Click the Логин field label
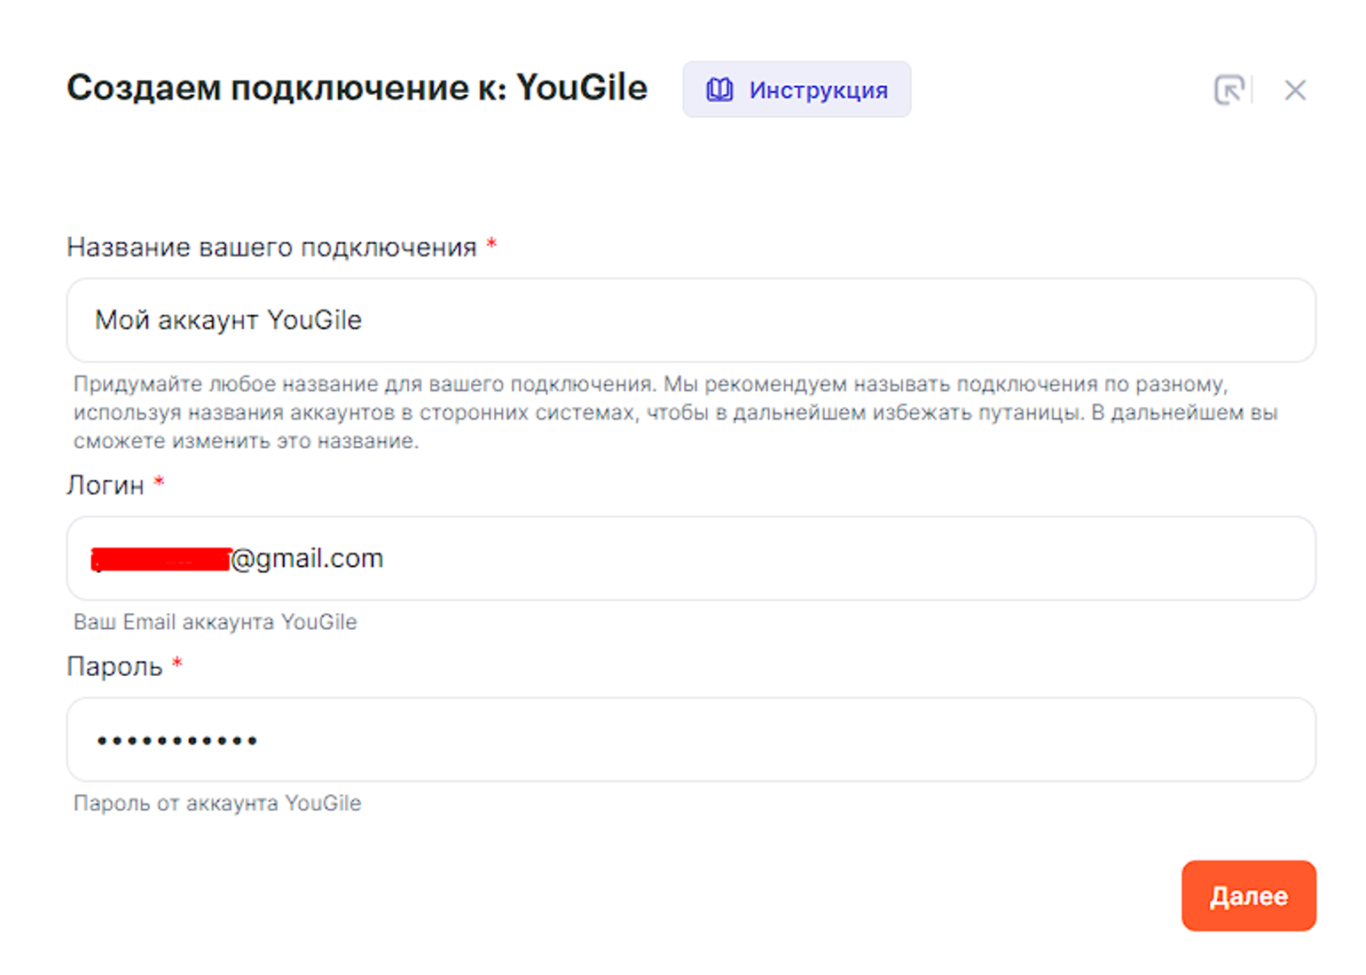Viewport: 1366px width, 975px height. (106, 485)
